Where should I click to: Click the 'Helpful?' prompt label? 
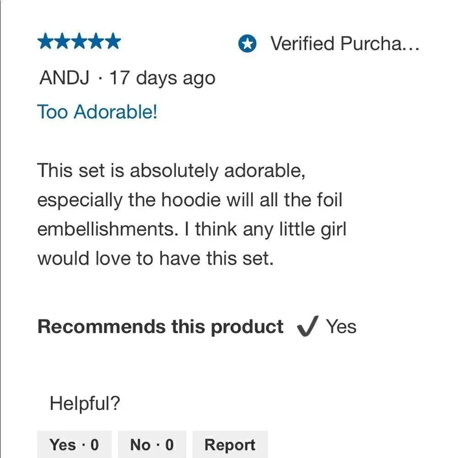click(x=85, y=403)
